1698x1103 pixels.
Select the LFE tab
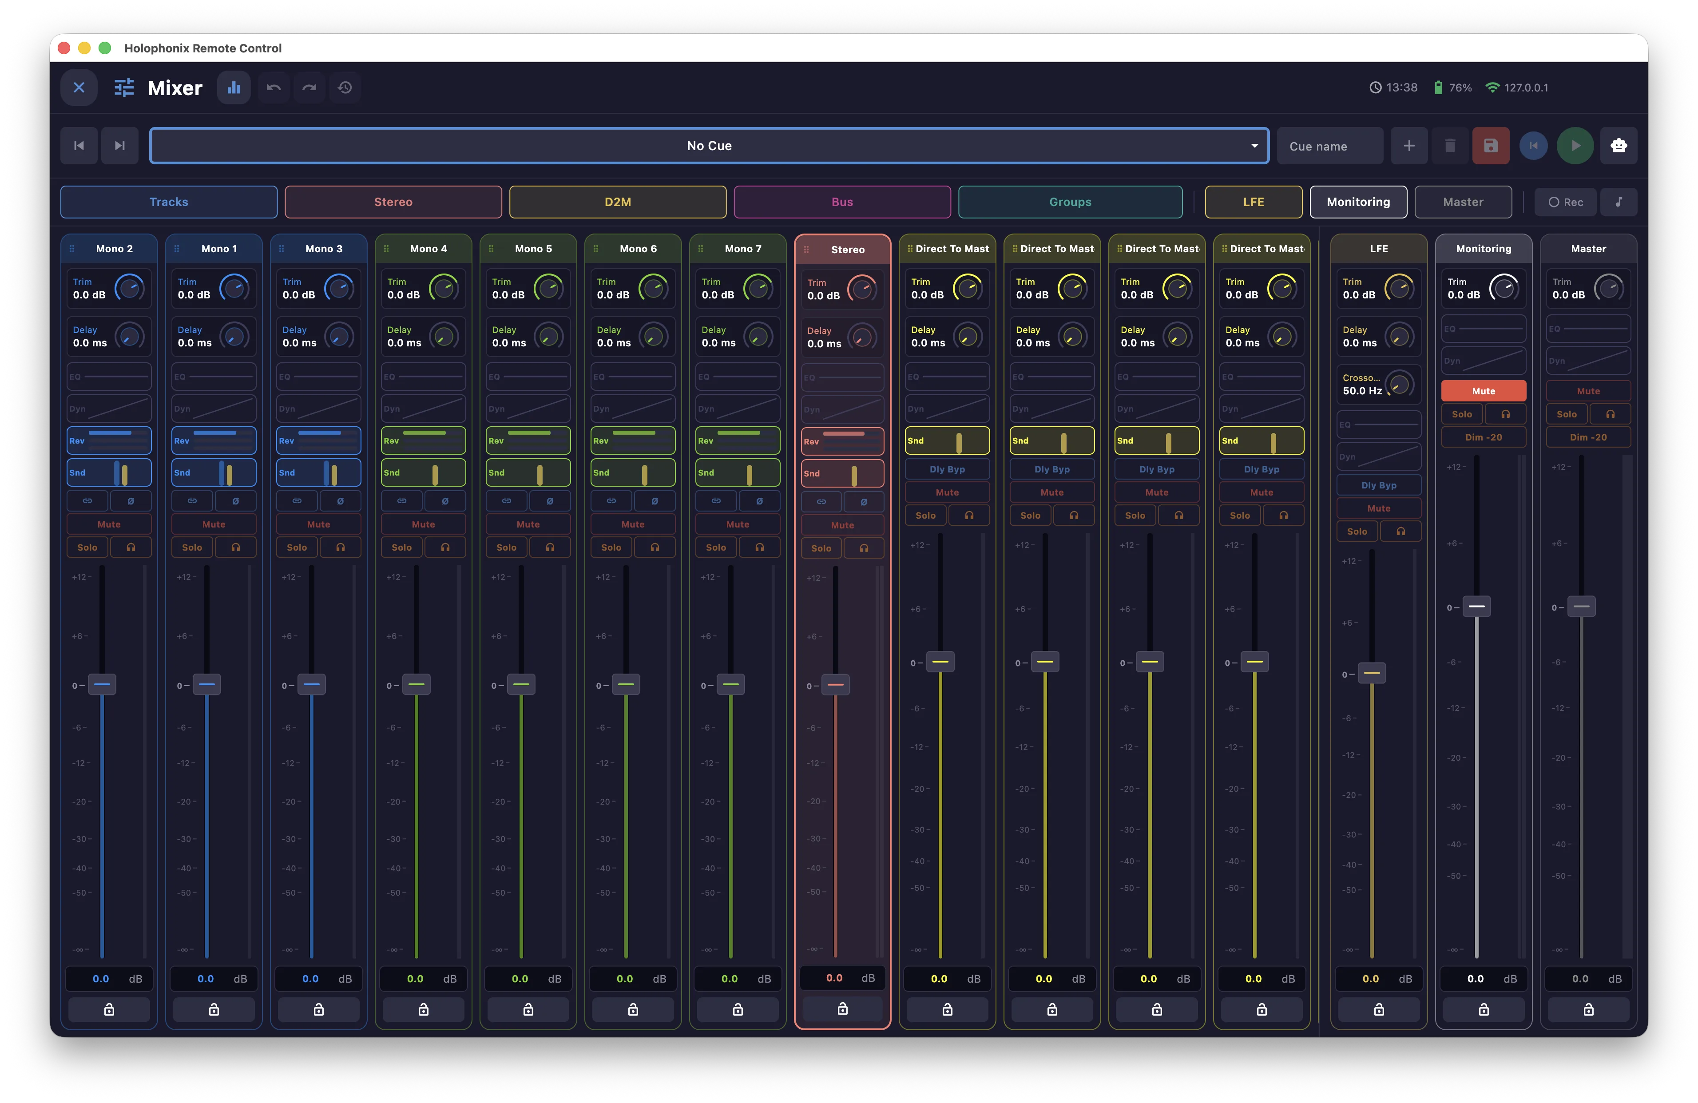1254,202
